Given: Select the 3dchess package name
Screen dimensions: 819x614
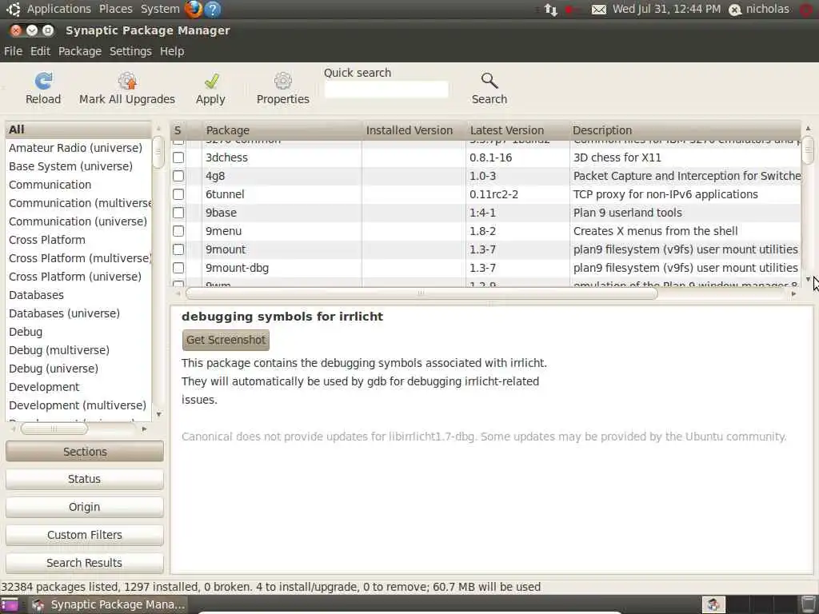Looking at the screenshot, I should coord(226,157).
